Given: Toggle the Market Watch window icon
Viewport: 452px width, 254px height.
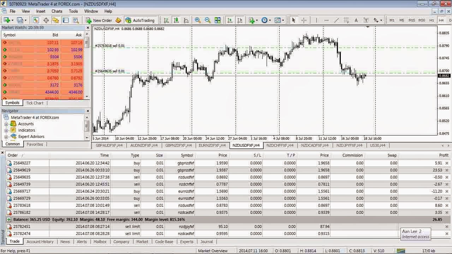Looking at the screenshot, I should click(x=36, y=20).
